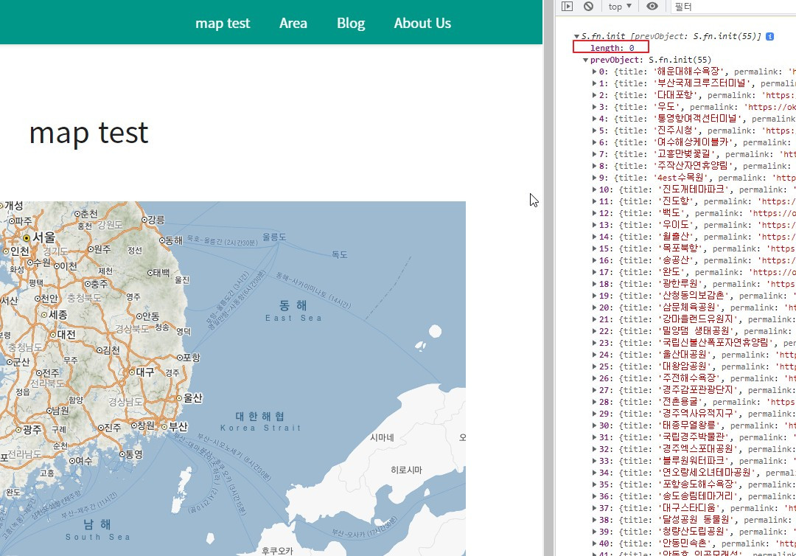Click the gray divider bar beside DevTools
This screenshot has width=796, height=556.
pos(549,278)
